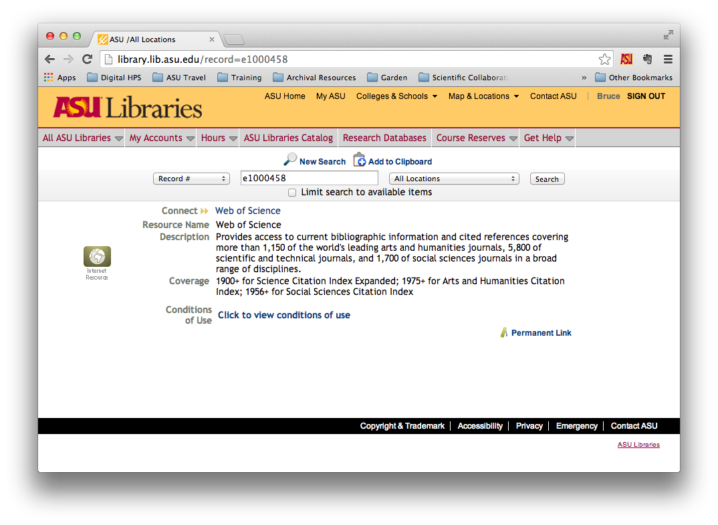The image size is (718, 525).
Task: Click SIGN OUT
Action: click(646, 96)
